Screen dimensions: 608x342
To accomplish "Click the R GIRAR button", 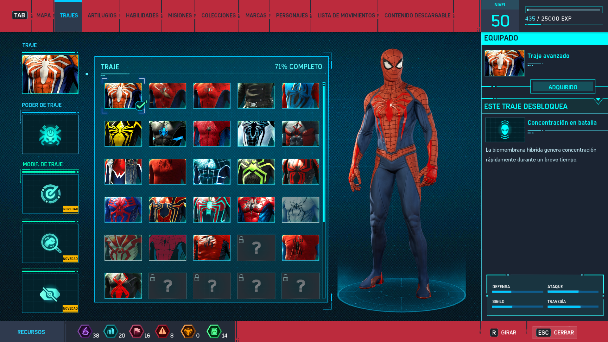I will 503,332.
